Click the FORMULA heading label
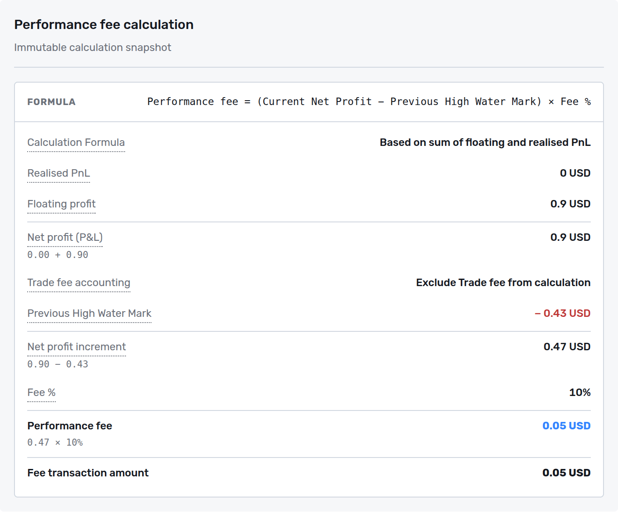The image size is (618, 512). 51,102
